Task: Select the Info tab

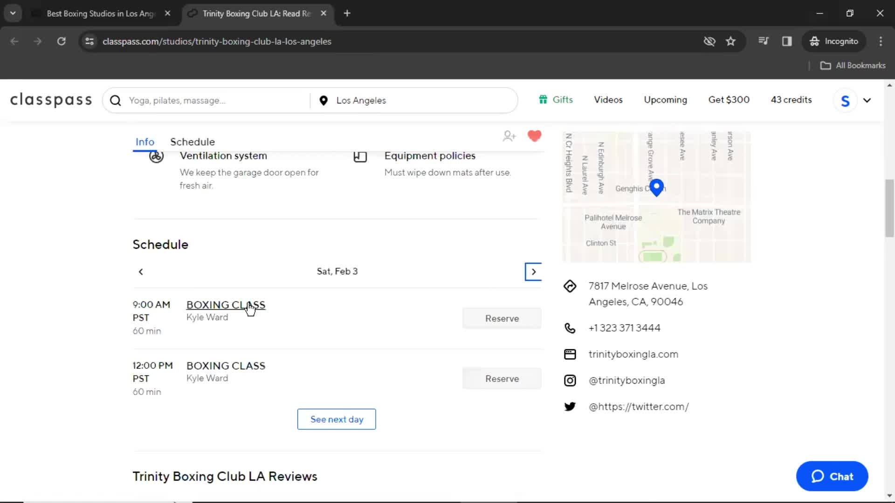Action: [145, 142]
